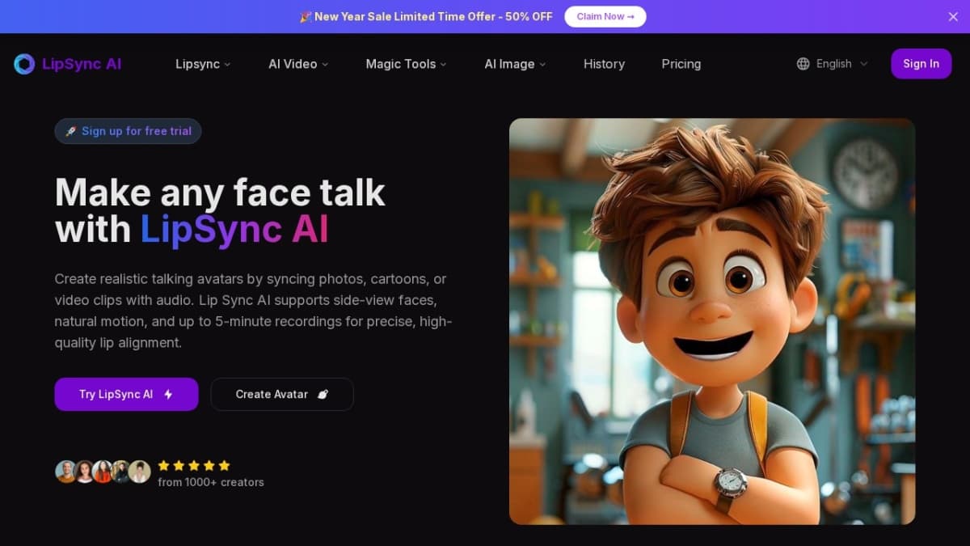Image resolution: width=970 pixels, height=546 pixels.
Task: Click the lightning icon in Try LipSync AI
Action: point(168,395)
